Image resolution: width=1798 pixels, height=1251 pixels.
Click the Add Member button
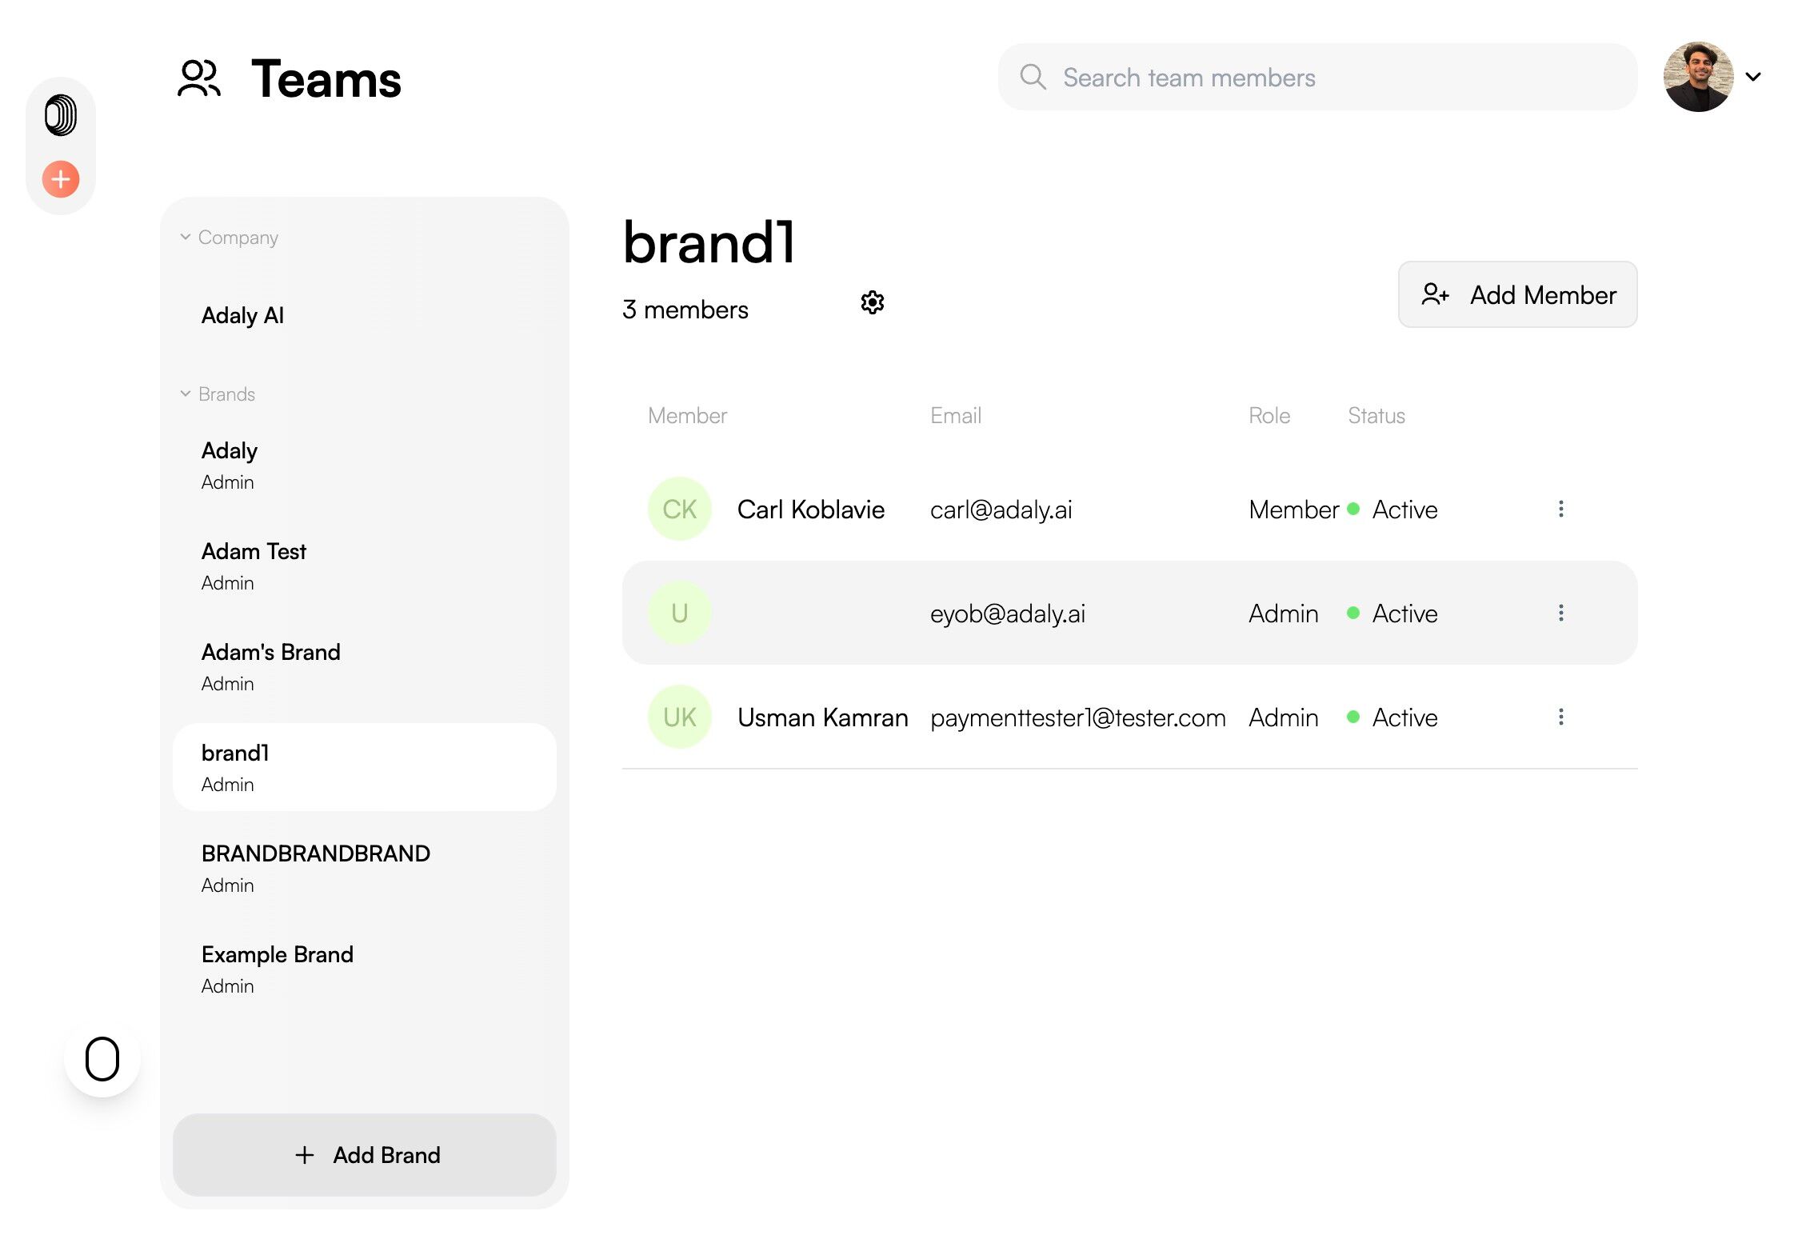coord(1517,294)
